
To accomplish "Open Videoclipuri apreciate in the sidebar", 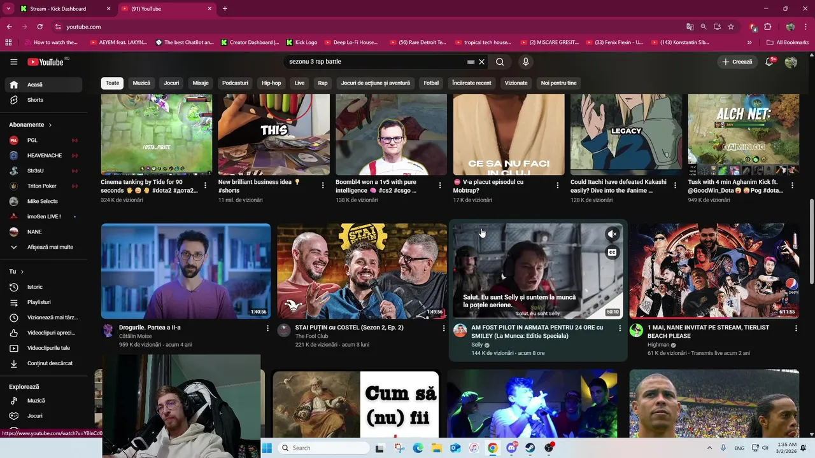I will 43,333.
